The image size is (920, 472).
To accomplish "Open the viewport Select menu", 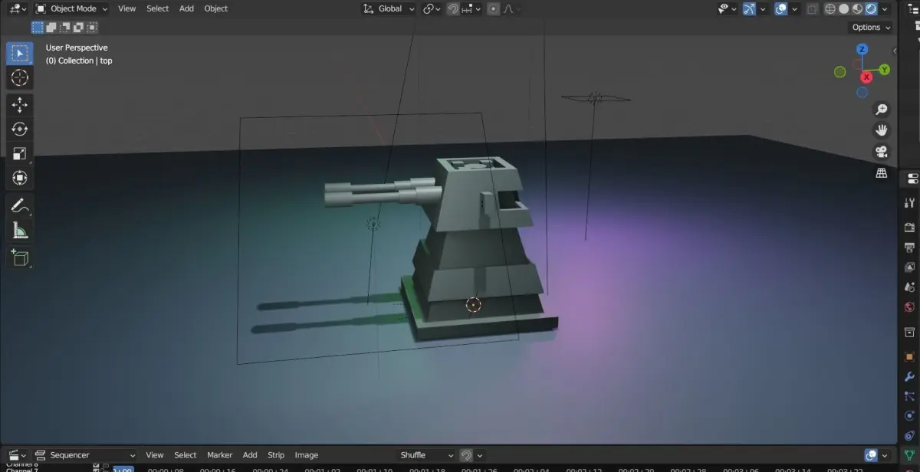I will point(157,8).
